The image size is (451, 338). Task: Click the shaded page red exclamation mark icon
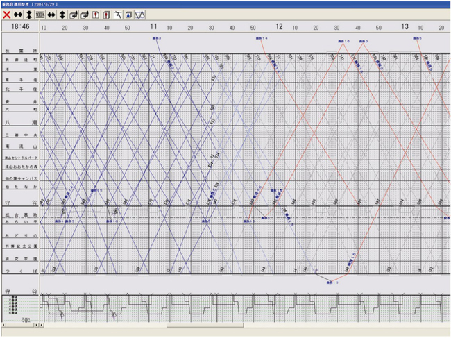pos(107,15)
